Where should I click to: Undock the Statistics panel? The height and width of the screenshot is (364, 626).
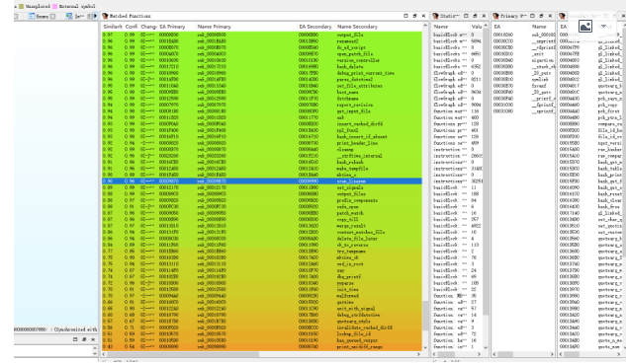coord(475,16)
